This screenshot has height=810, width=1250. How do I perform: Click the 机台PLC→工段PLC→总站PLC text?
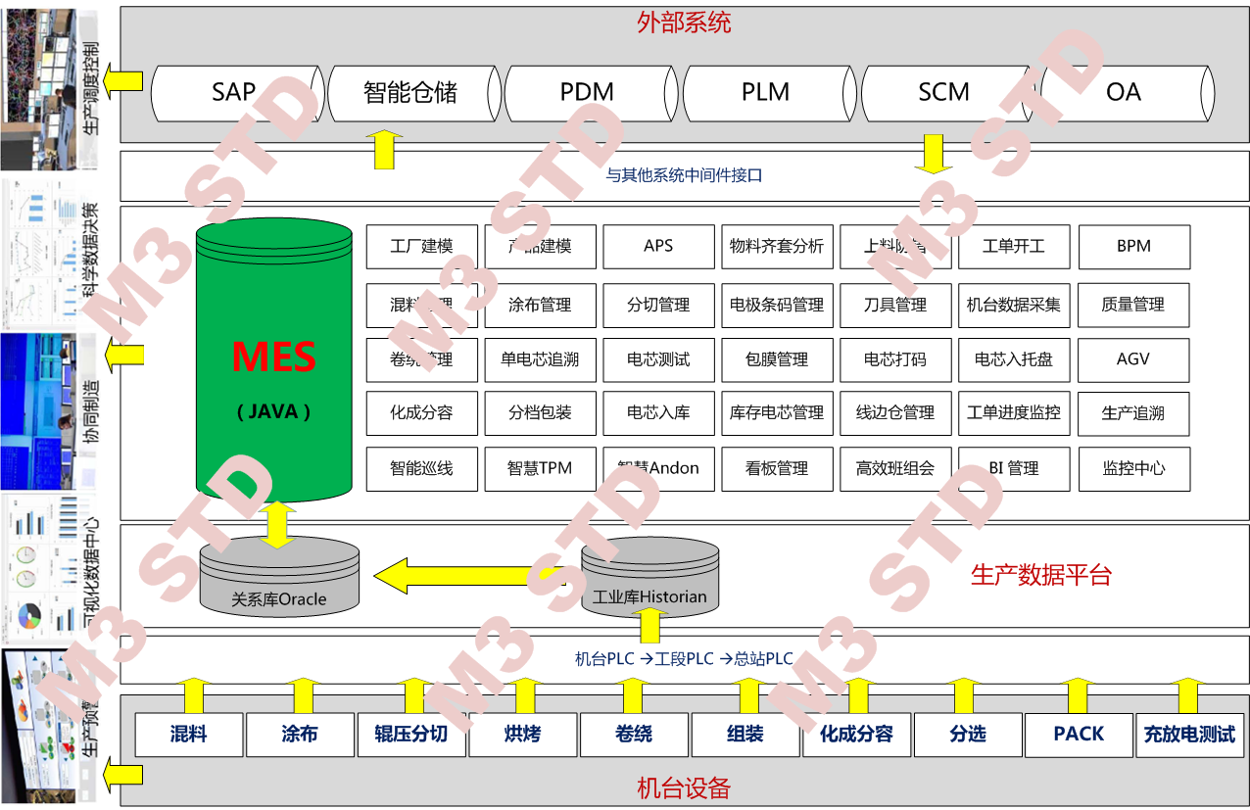point(684,659)
